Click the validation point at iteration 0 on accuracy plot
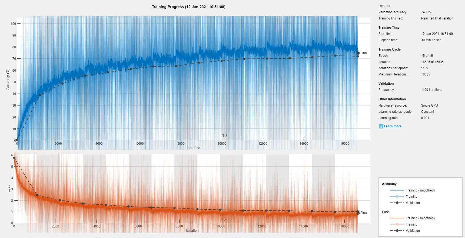Viewport: 465px width, 238px height. [17, 140]
